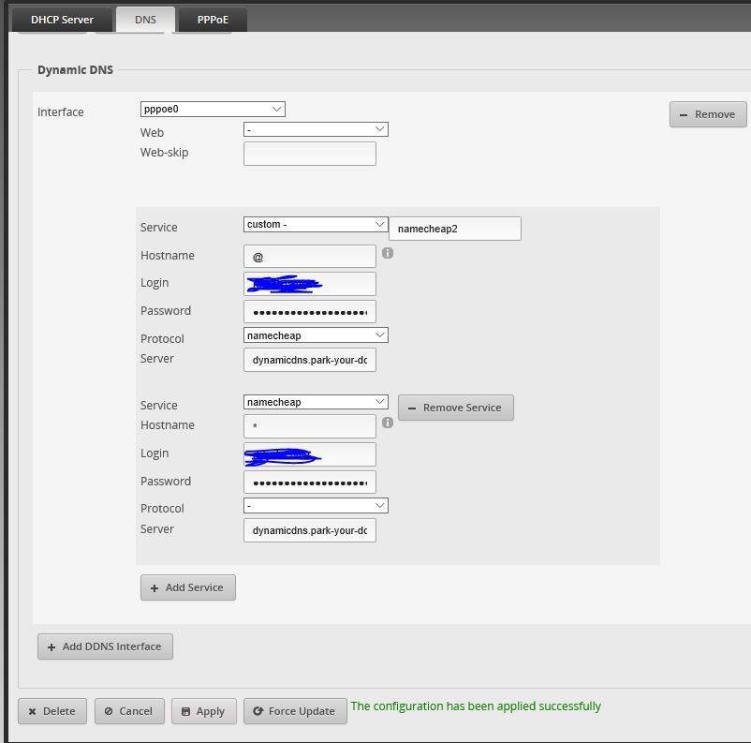Open the Protocol dropdown set to namecheap
The height and width of the screenshot is (743, 751).
tap(316, 334)
